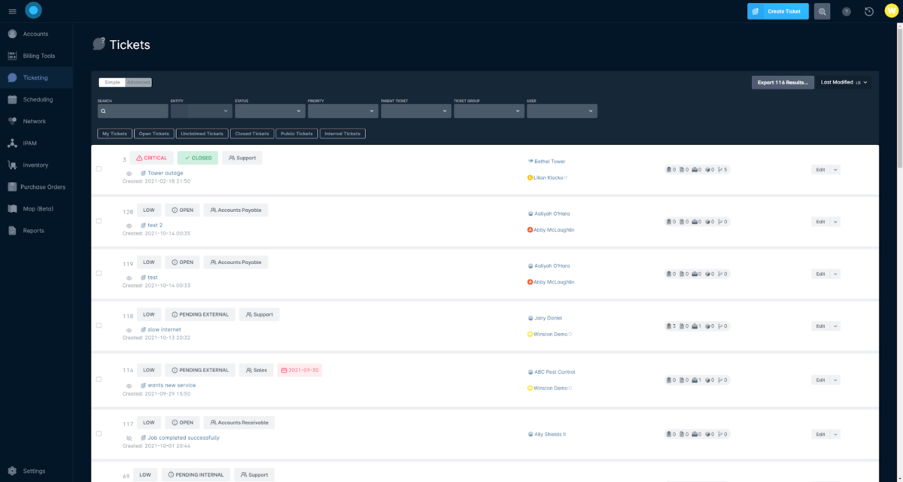
Task: Click the Network icon in the sidebar
Action: click(14, 121)
